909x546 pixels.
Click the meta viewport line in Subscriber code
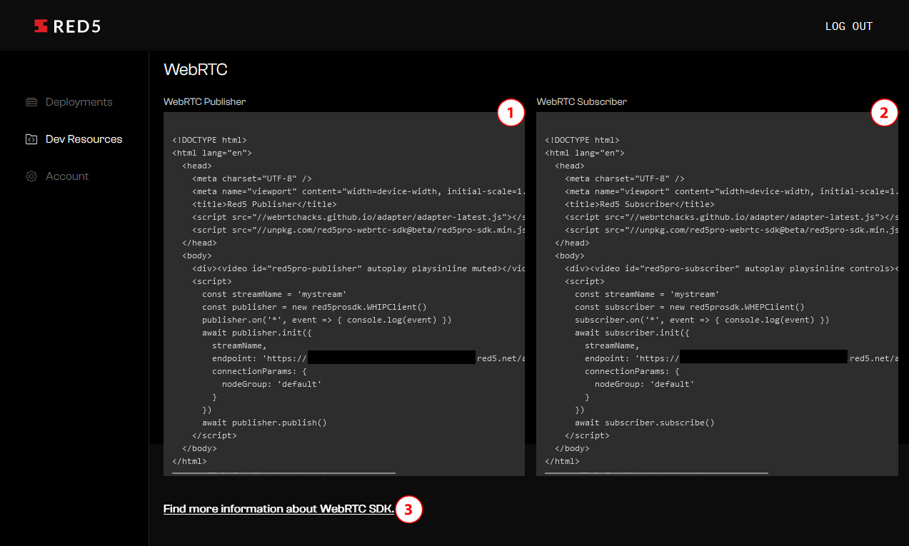point(731,191)
